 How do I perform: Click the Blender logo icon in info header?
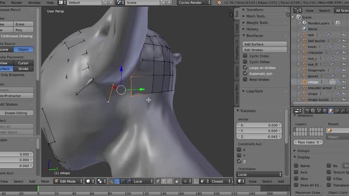219,3
